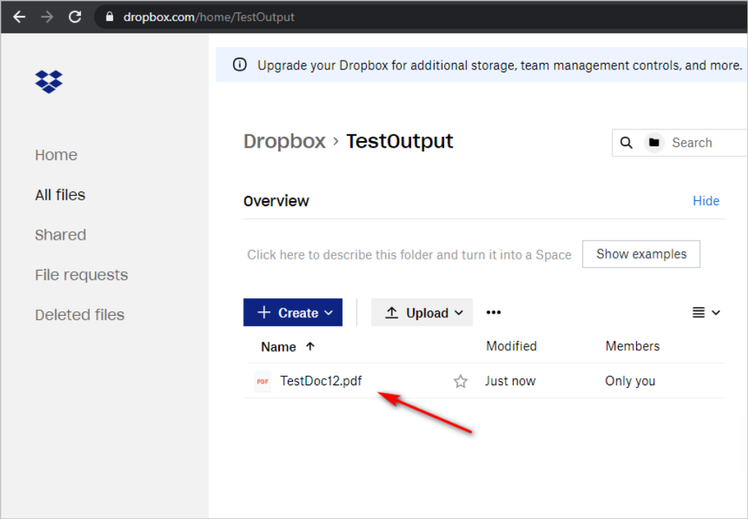This screenshot has height=519, width=748.
Task: Click the PDF file type icon
Action: 262,382
